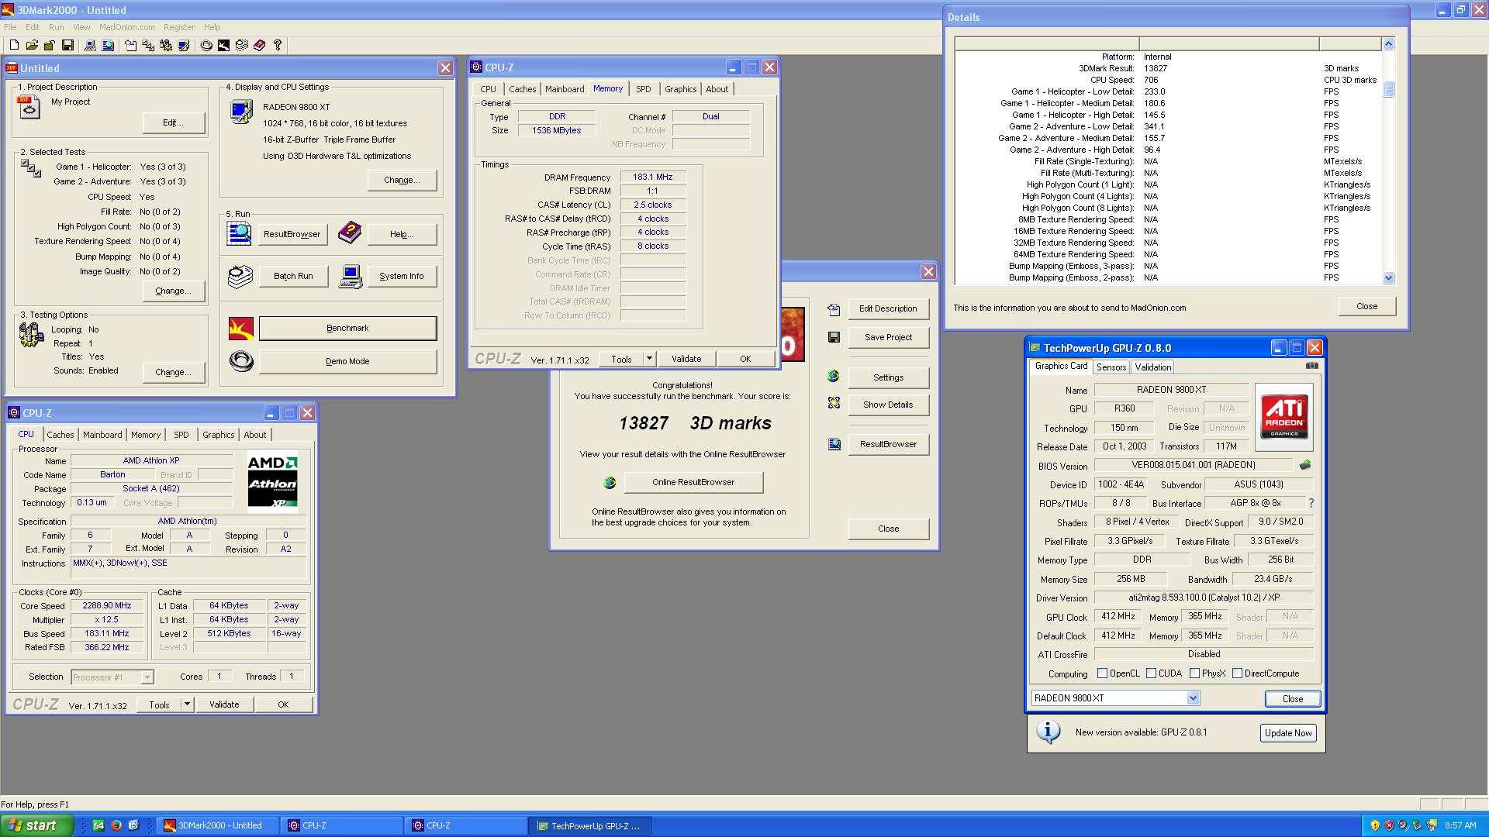This screenshot has width=1489, height=837.
Task: Click the CPU-Z amd logo image
Action: point(272,482)
